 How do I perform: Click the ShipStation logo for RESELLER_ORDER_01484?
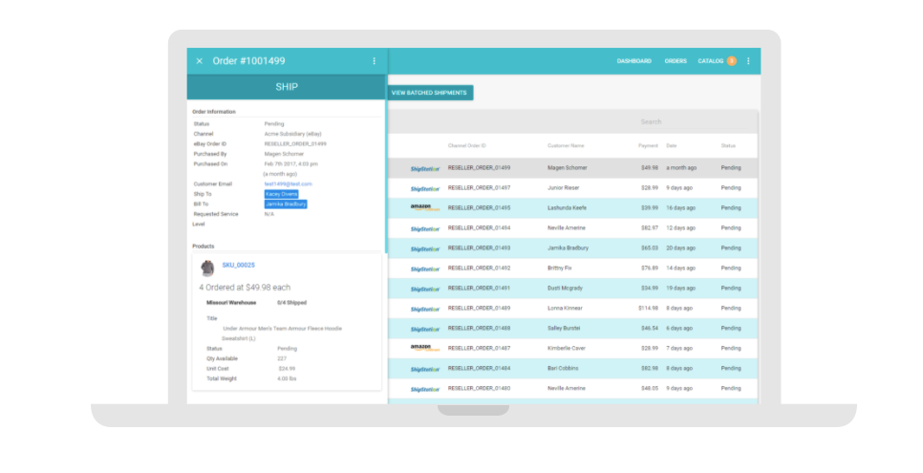point(425,370)
